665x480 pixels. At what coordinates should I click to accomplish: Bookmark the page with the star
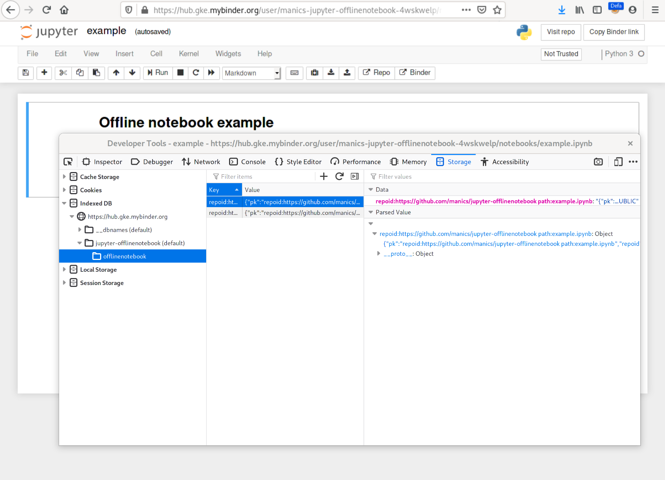[x=497, y=10]
